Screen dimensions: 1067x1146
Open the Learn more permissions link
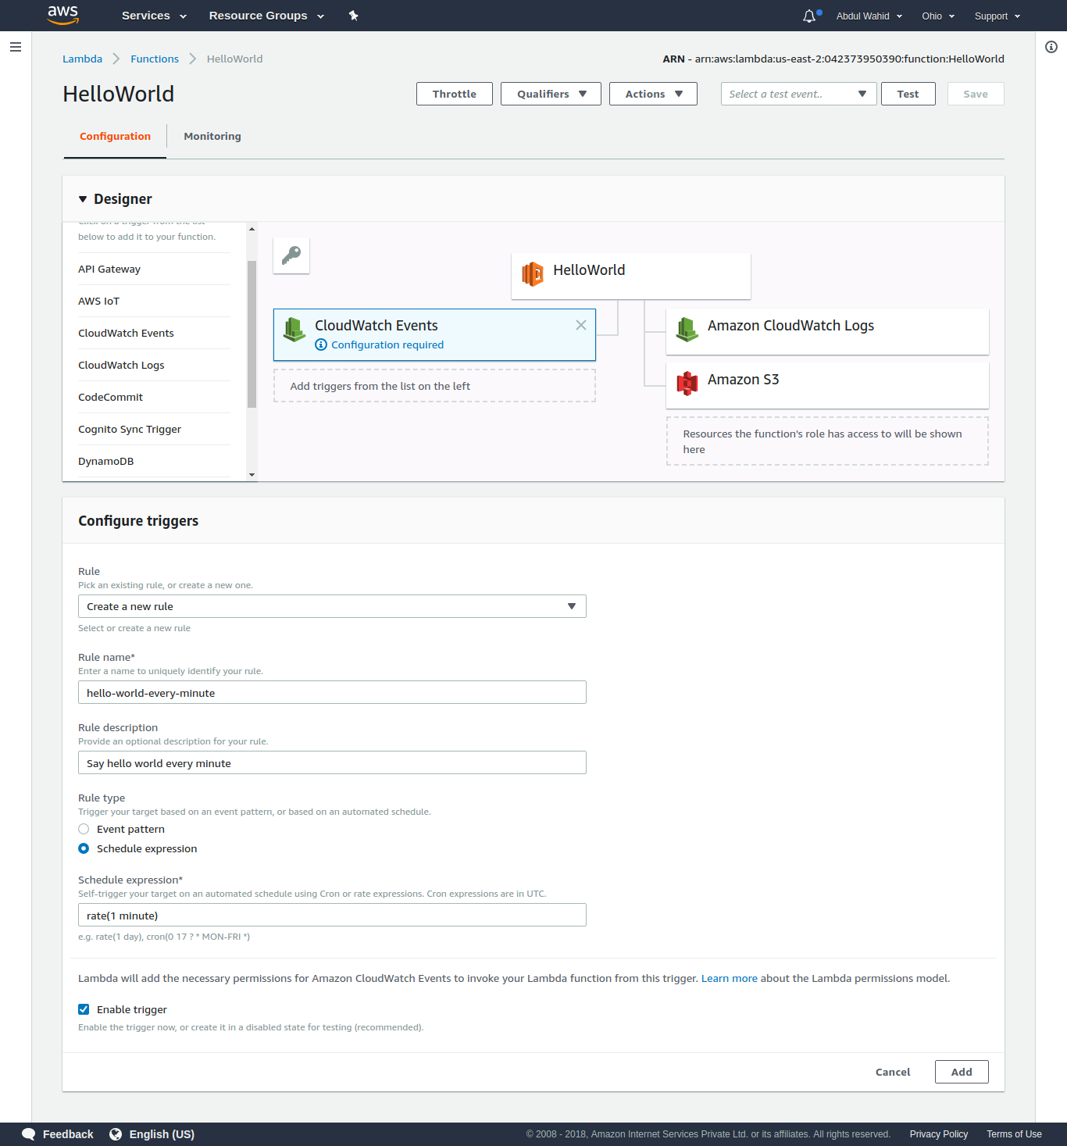click(x=730, y=978)
